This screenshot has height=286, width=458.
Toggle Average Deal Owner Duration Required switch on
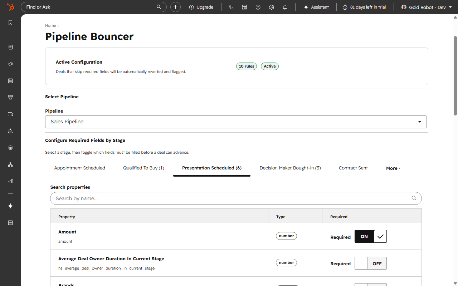tap(371, 263)
